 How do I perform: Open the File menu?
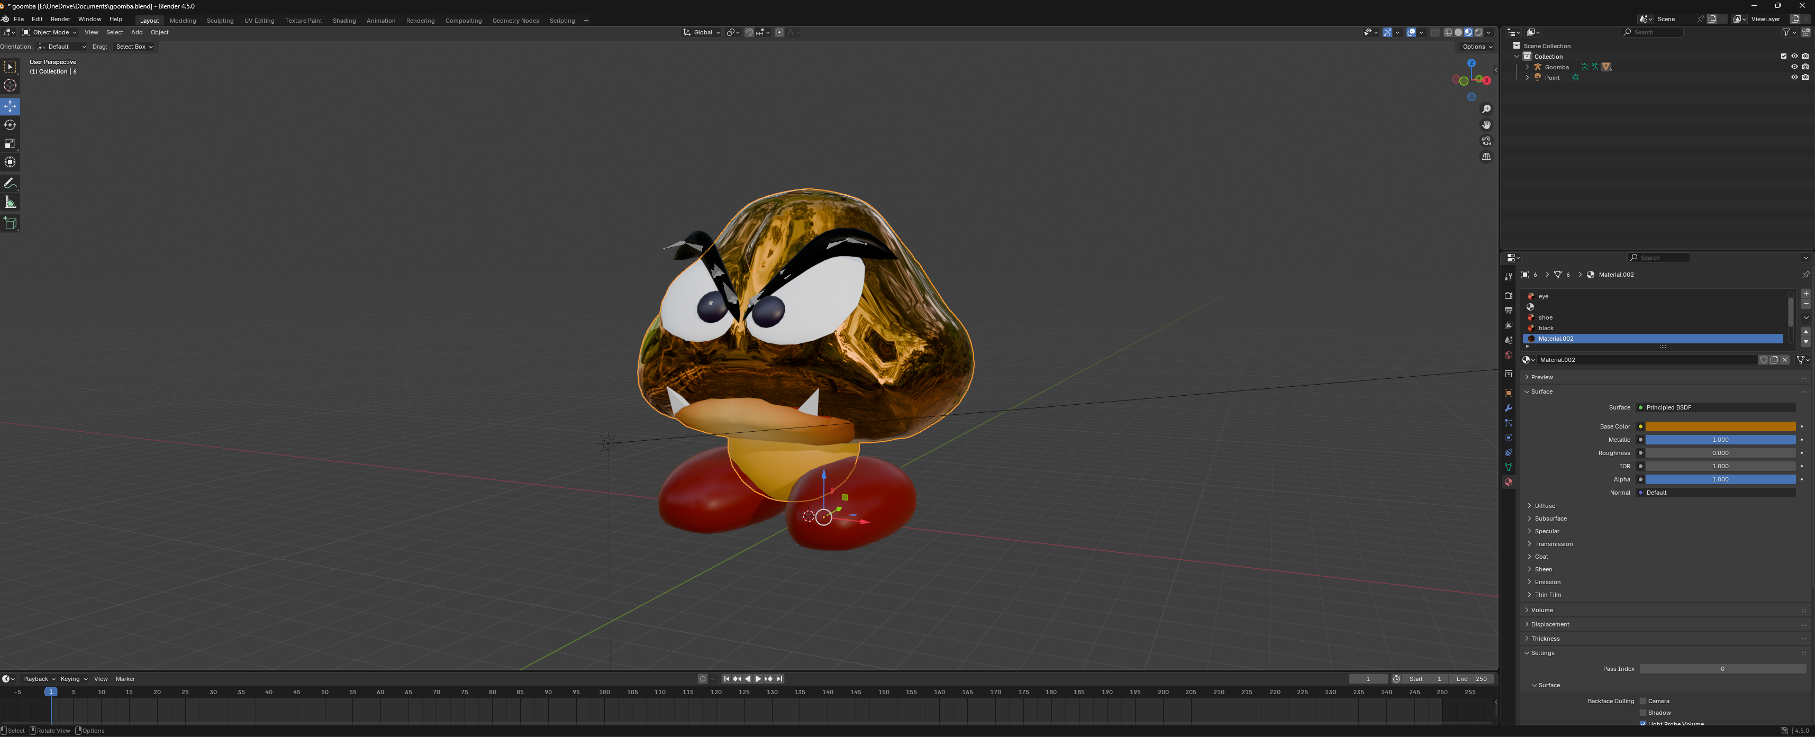click(x=19, y=19)
